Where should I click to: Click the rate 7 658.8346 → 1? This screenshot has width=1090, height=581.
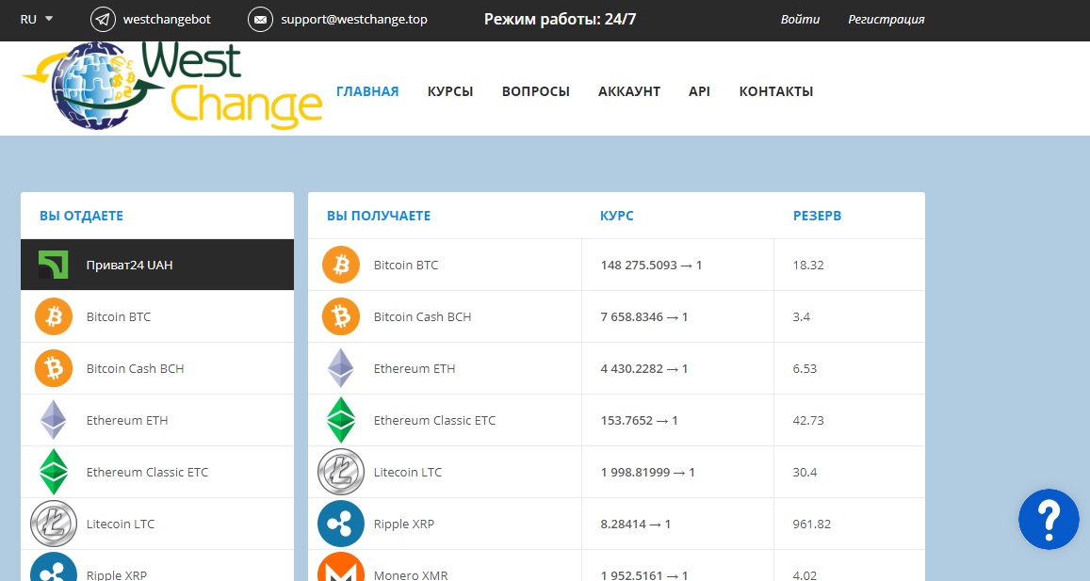644,317
